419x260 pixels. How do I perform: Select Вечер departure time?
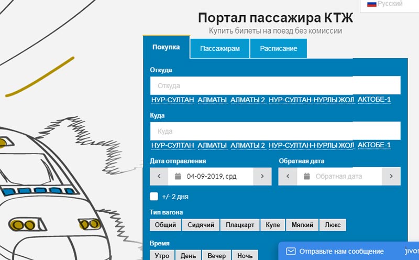pos(216,255)
